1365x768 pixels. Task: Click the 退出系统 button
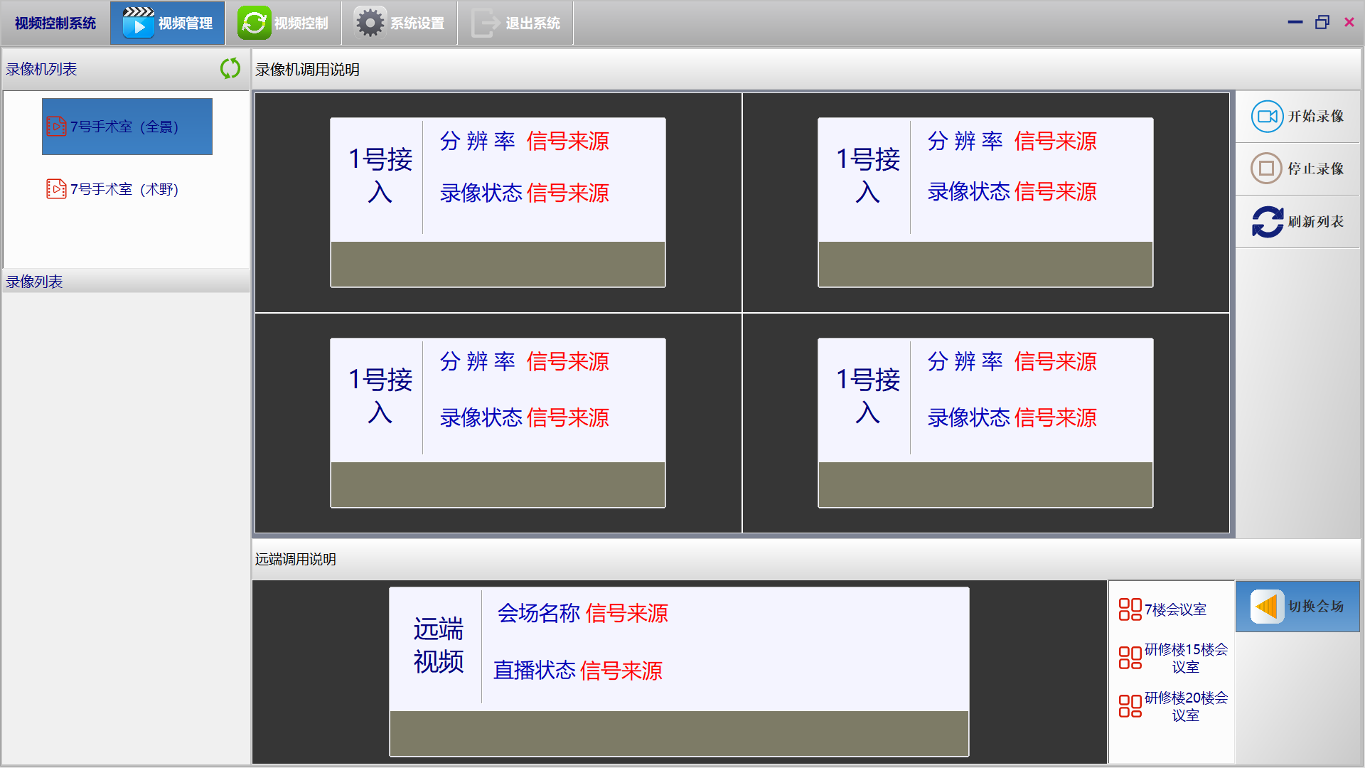click(x=515, y=23)
